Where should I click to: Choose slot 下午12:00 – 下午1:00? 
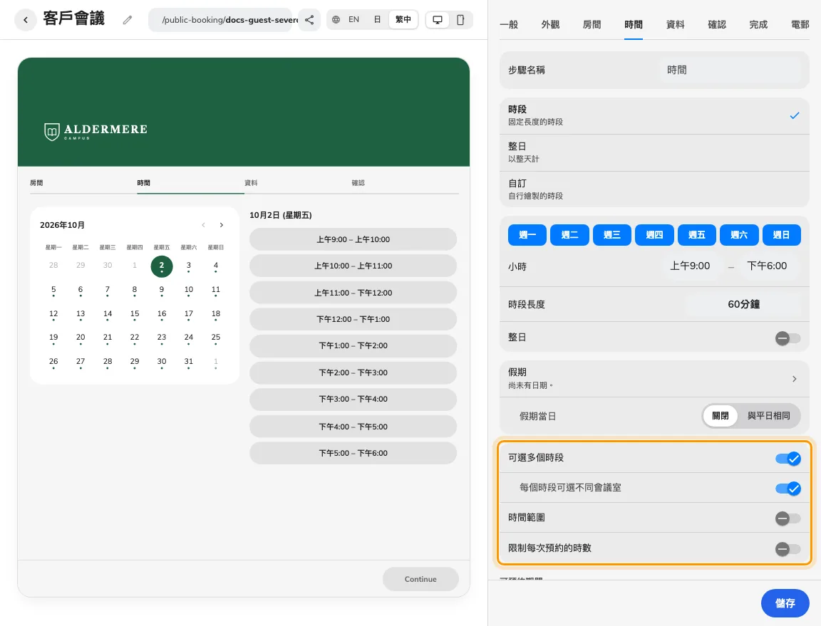click(353, 319)
